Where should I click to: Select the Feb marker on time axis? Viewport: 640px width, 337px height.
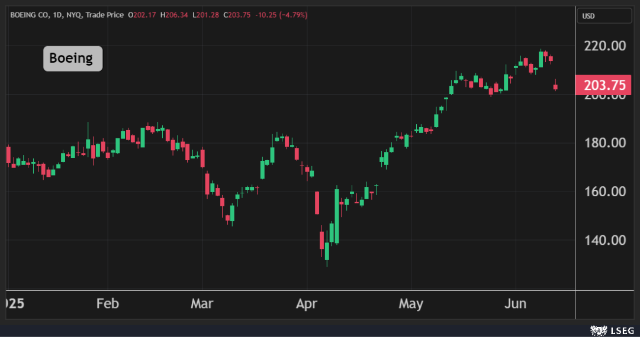pyautogui.click(x=107, y=304)
